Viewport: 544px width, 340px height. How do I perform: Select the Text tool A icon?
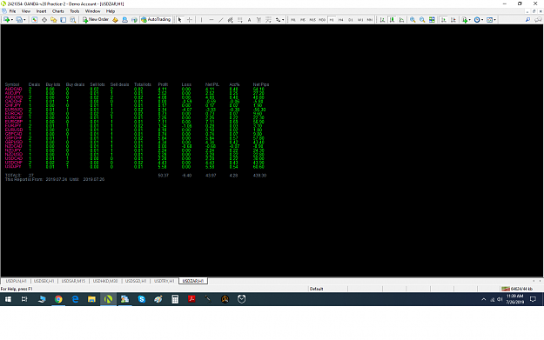point(249,20)
